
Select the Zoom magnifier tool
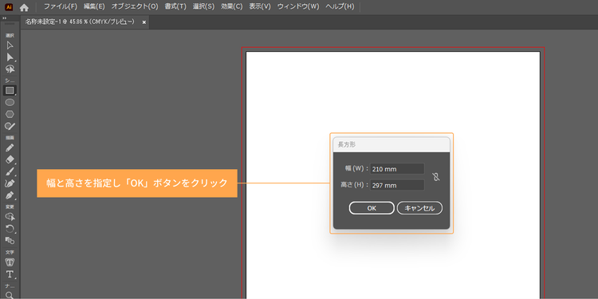10,295
